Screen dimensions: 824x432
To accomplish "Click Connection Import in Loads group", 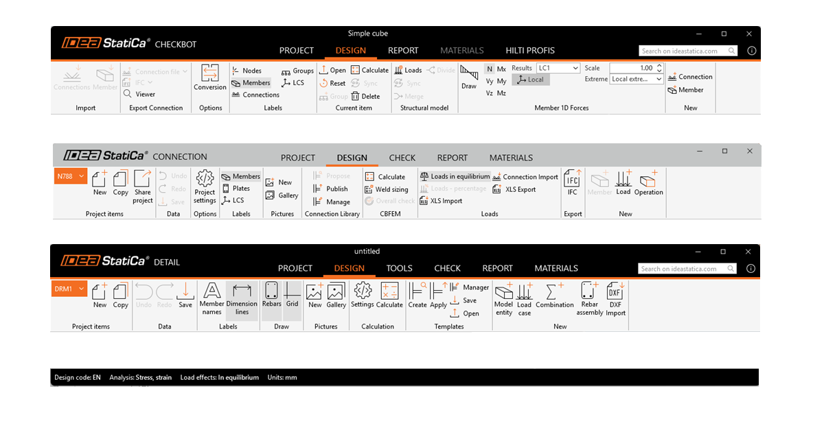I will click(x=525, y=177).
